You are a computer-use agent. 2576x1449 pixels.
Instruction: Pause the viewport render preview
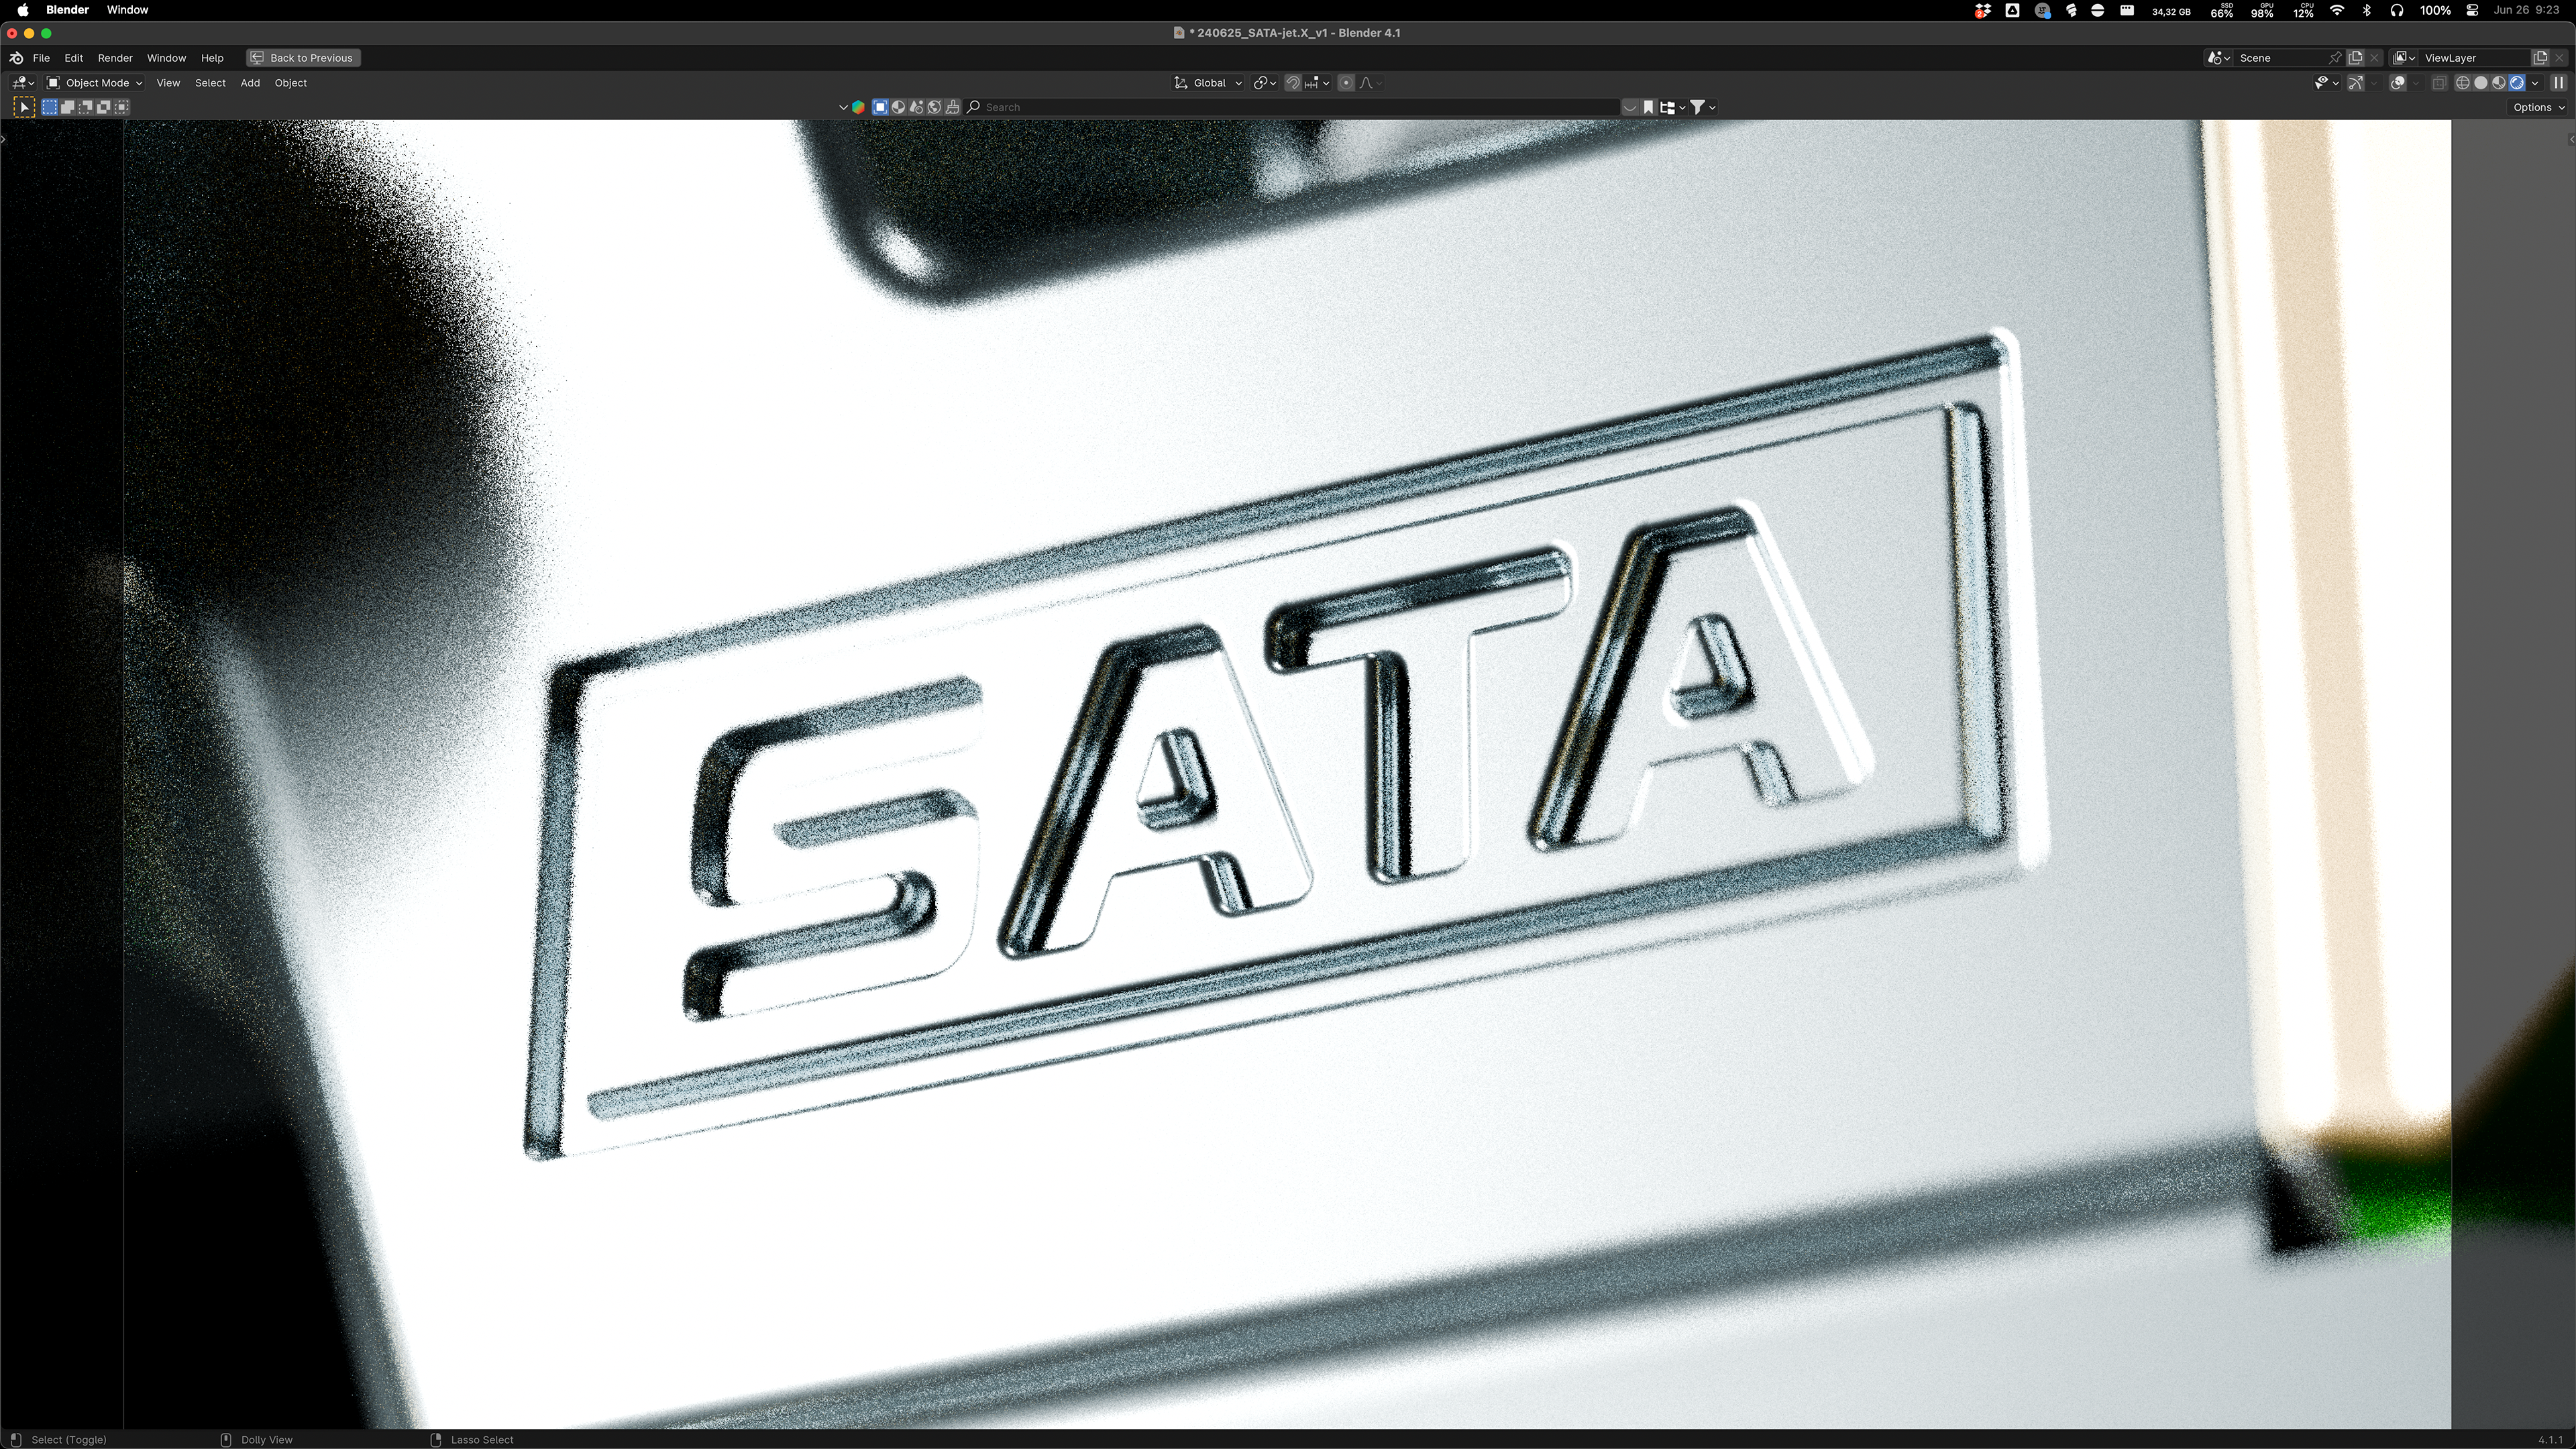pos(2558,83)
